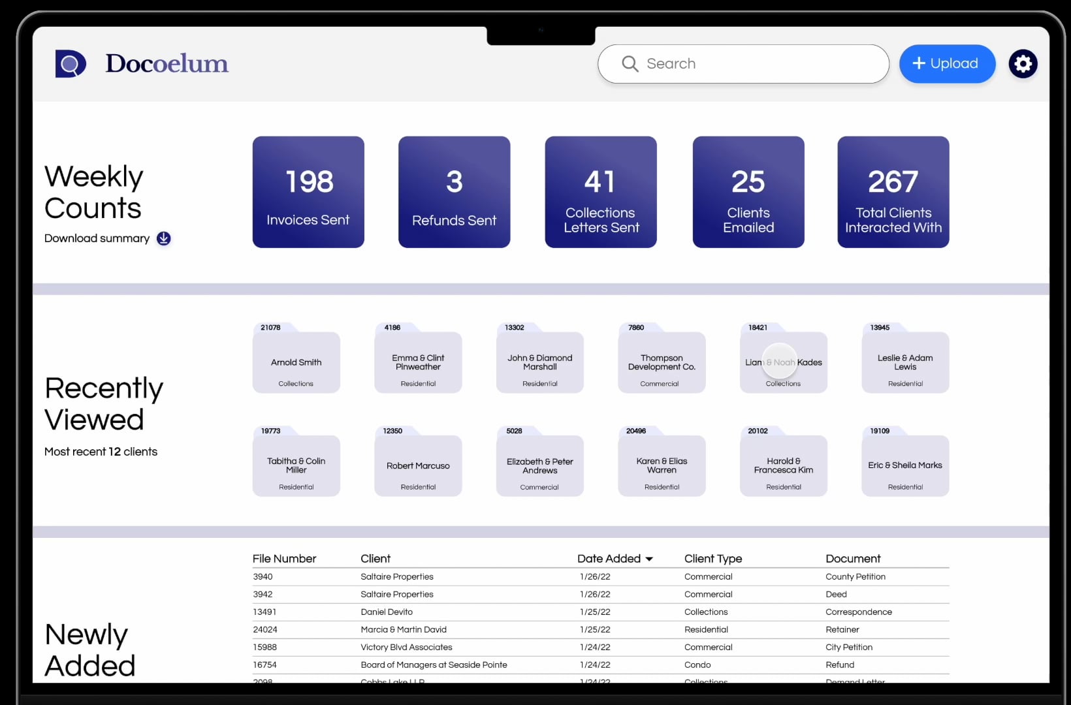Open the John & Diamond Marshall folder

click(x=540, y=358)
